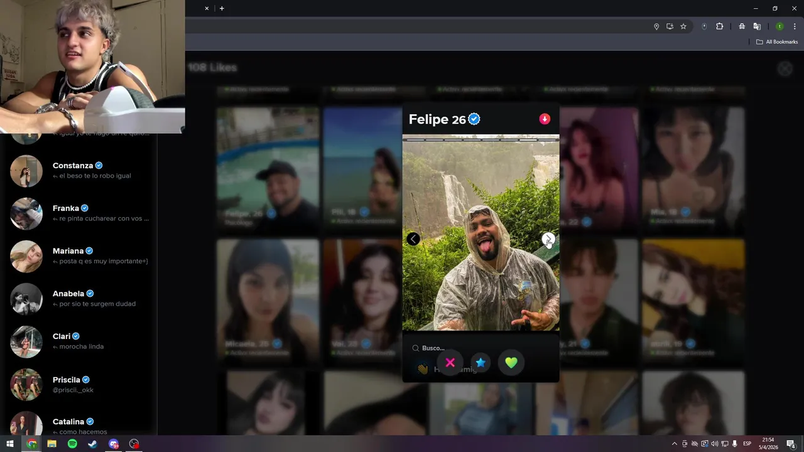Click the blue verified badge next to Felipe 26
The height and width of the screenshot is (452, 804).
click(x=474, y=119)
